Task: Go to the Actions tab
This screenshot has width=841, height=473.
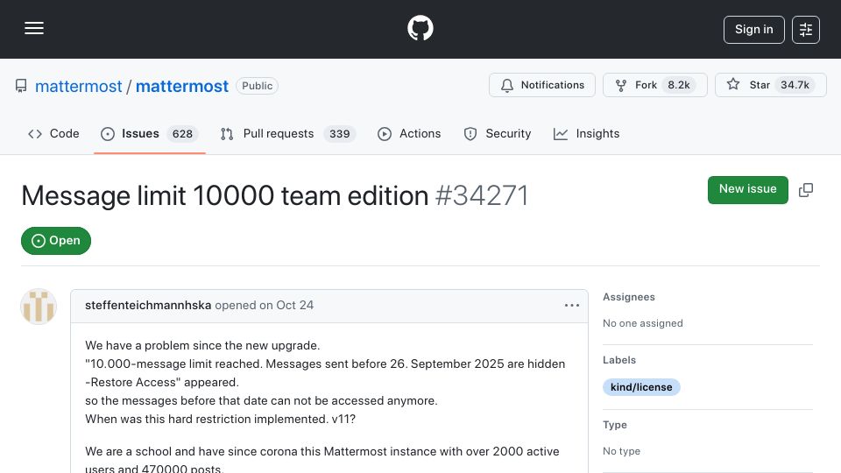Action: click(409, 134)
